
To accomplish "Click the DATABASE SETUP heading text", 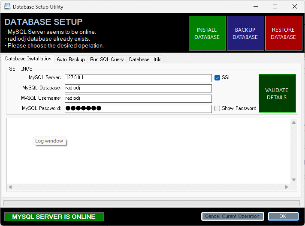I will click(x=44, y=22).
